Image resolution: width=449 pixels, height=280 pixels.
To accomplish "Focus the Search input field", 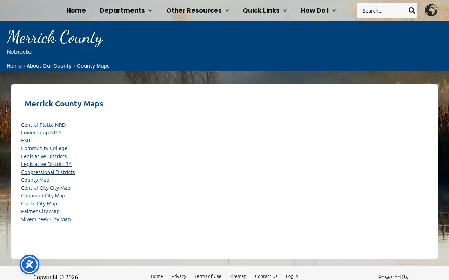I will tap(382, 10).
